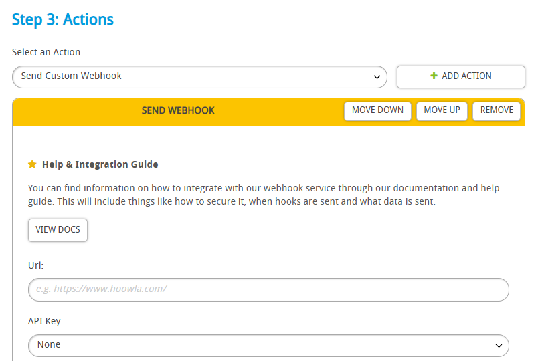Click the webhook documentation description paragraph
Image resolution: width=536 pixels, height=361 pixels.
coord(264,195)
